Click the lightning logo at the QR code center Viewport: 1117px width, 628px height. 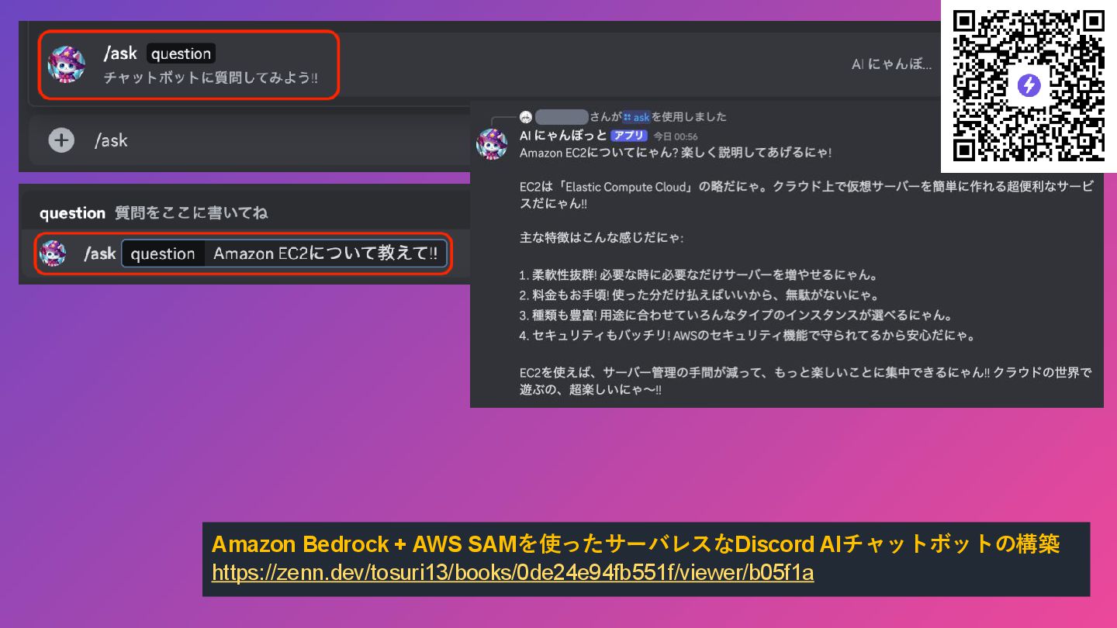(x=1029, y=85)
